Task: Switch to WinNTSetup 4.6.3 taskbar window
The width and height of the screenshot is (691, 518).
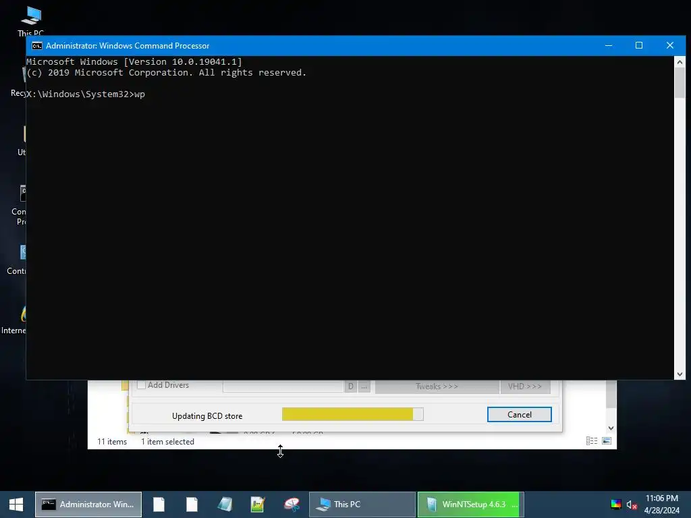Action: point(470,505)
